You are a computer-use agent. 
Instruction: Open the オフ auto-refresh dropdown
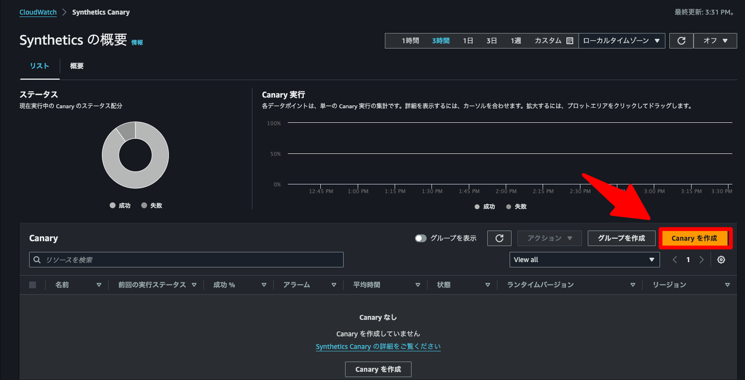point(716,41)
